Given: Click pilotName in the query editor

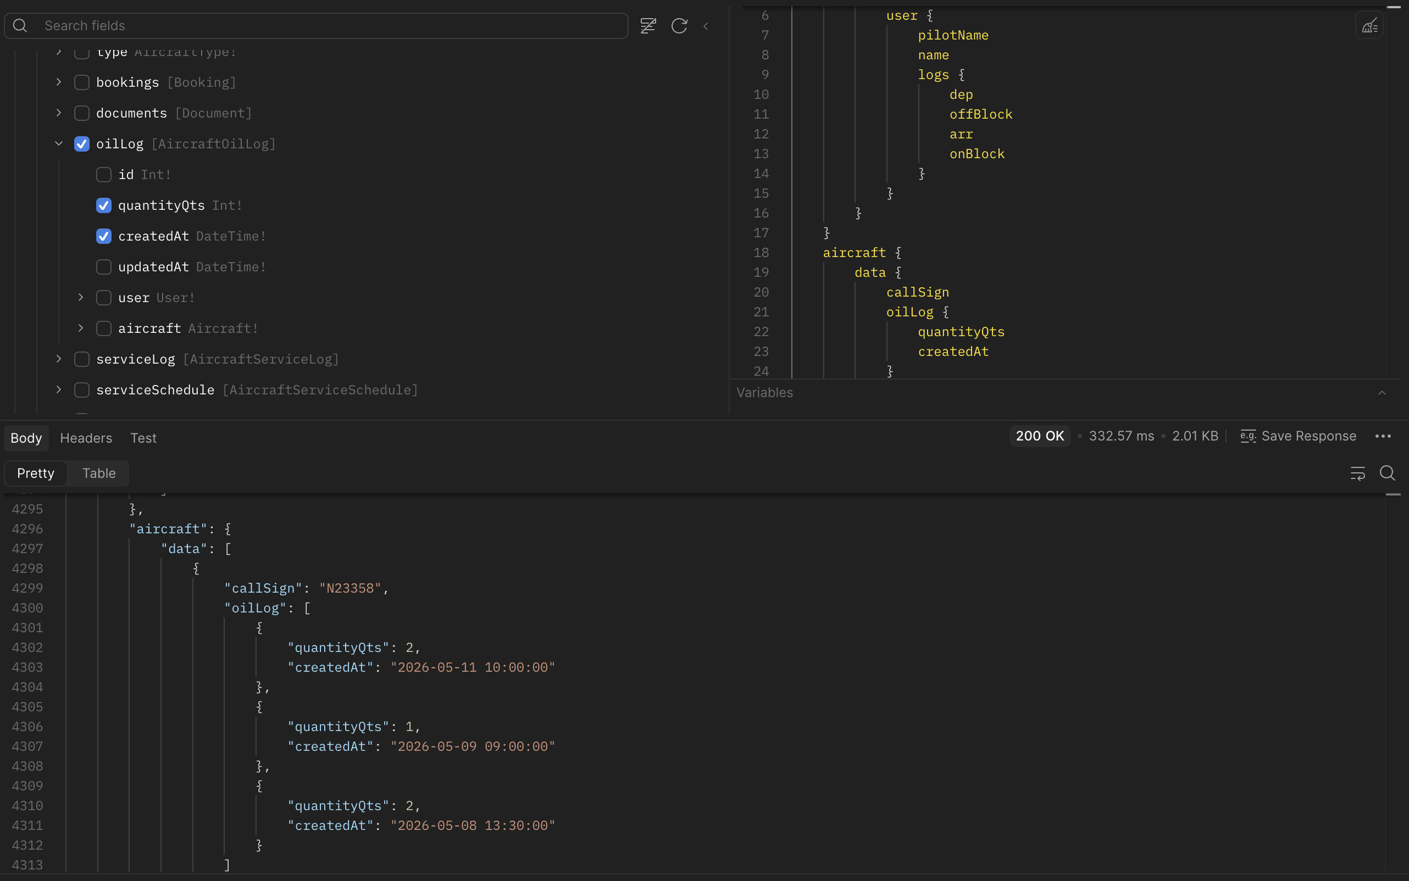Looking at the screenshot, I should (953, 35).
